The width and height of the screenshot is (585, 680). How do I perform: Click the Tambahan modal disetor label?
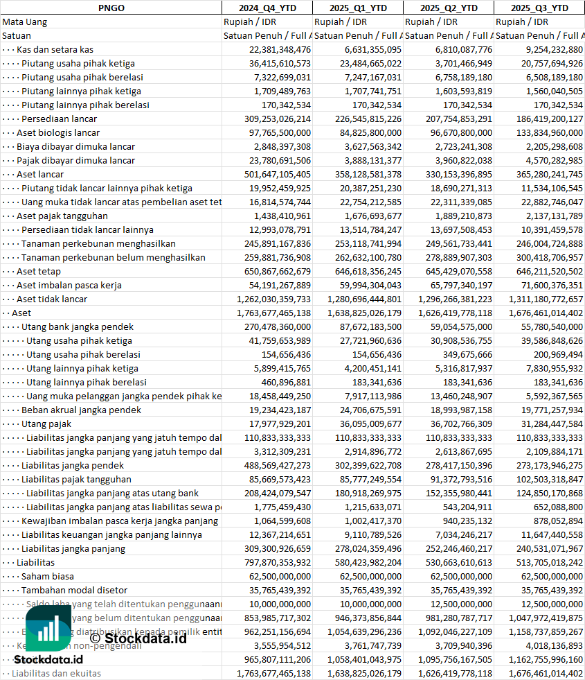[75, 590]
